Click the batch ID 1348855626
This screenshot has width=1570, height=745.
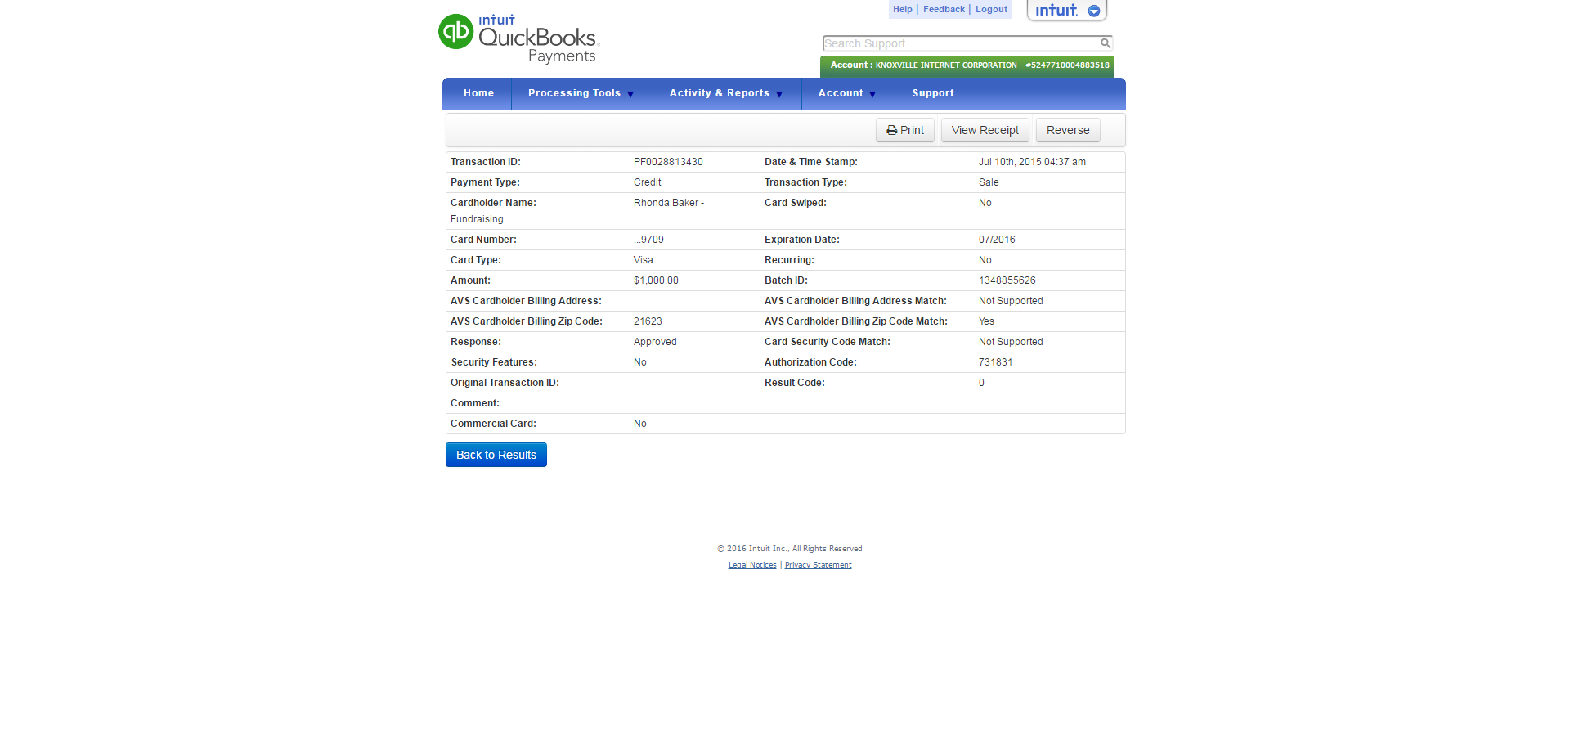point(1007,280)
